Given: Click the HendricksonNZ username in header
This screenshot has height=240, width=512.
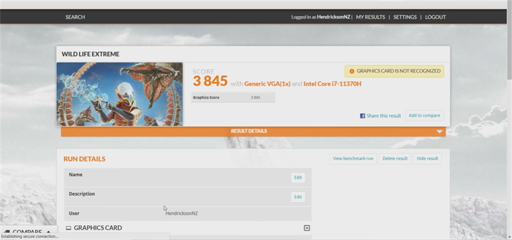Looking at the screenshot, I should pos(333,17).
